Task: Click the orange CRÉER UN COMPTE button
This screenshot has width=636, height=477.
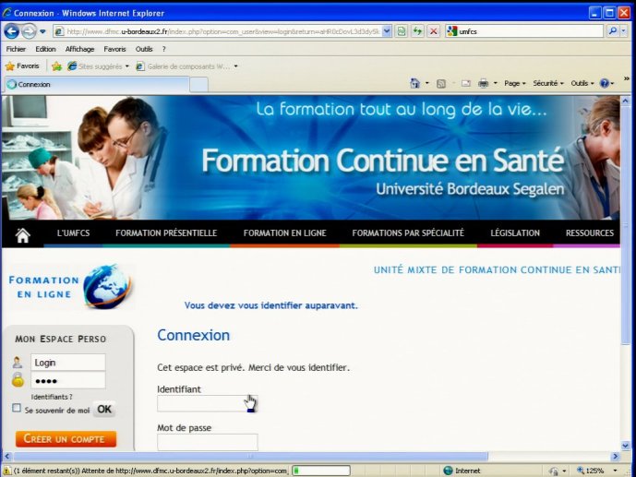Action: (66, 439)
